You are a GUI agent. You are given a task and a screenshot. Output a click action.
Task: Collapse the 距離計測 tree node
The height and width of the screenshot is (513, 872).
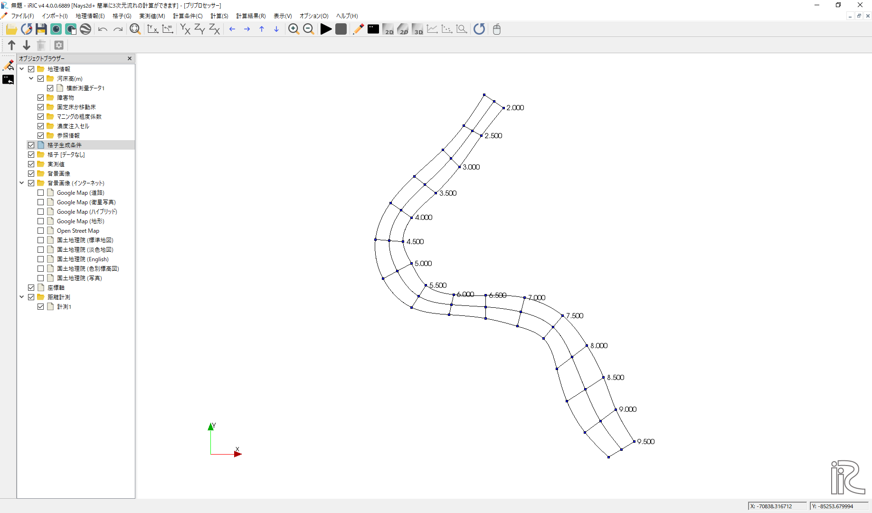point(22,297)
